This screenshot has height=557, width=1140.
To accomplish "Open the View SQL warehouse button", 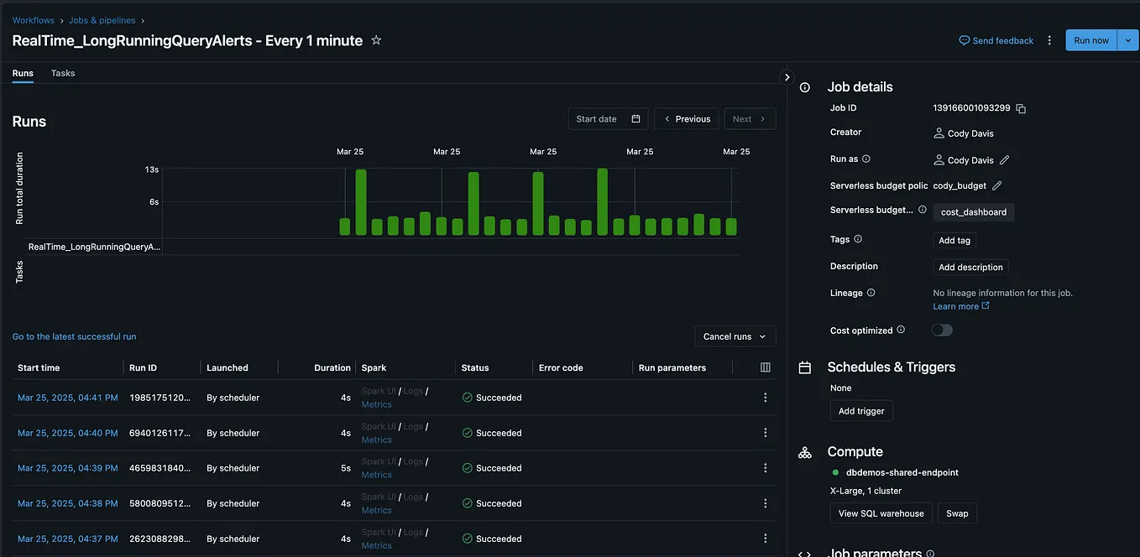I will tap(881, 513).
